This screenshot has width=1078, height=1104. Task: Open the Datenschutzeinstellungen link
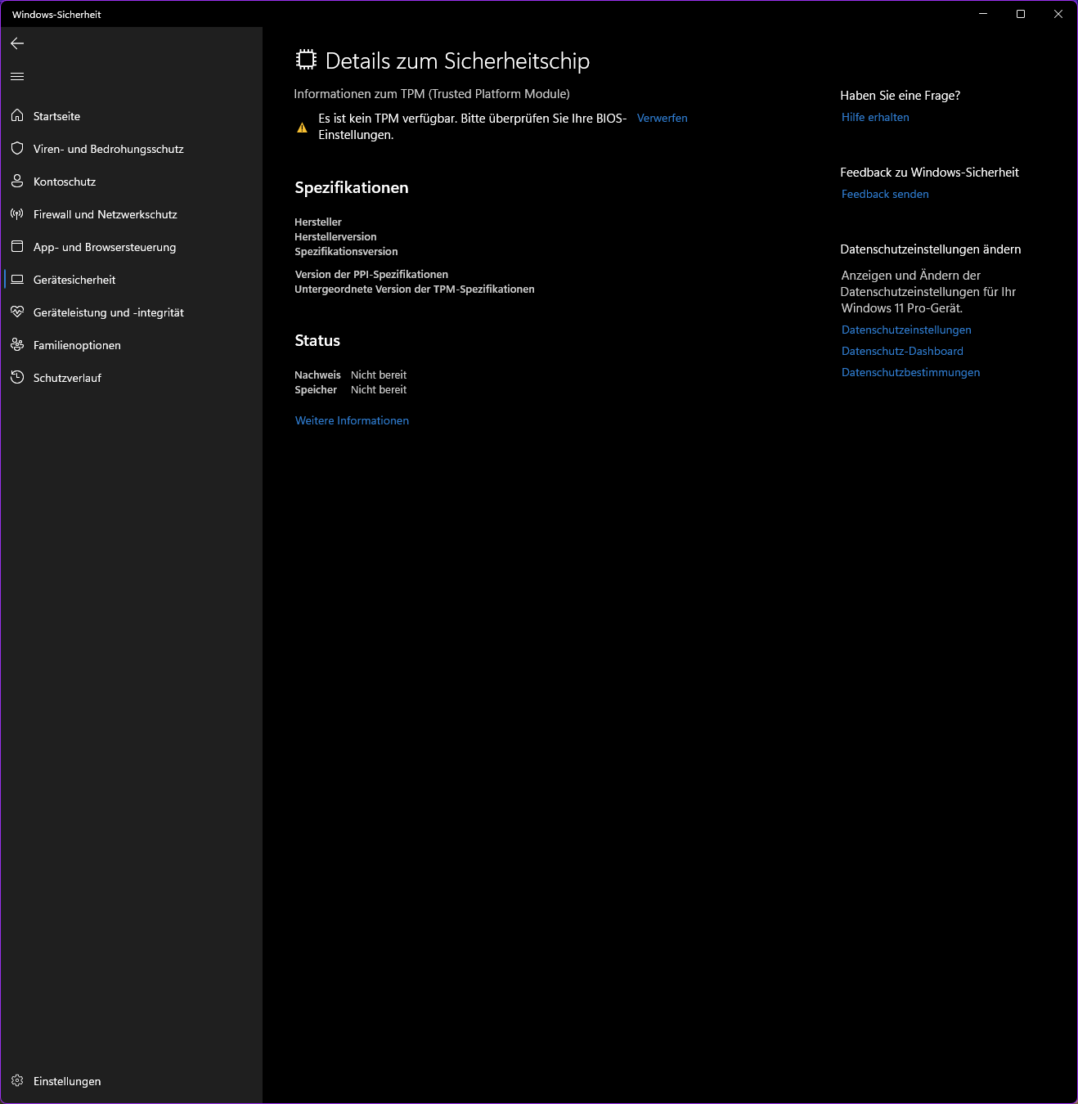pos(906,330)
